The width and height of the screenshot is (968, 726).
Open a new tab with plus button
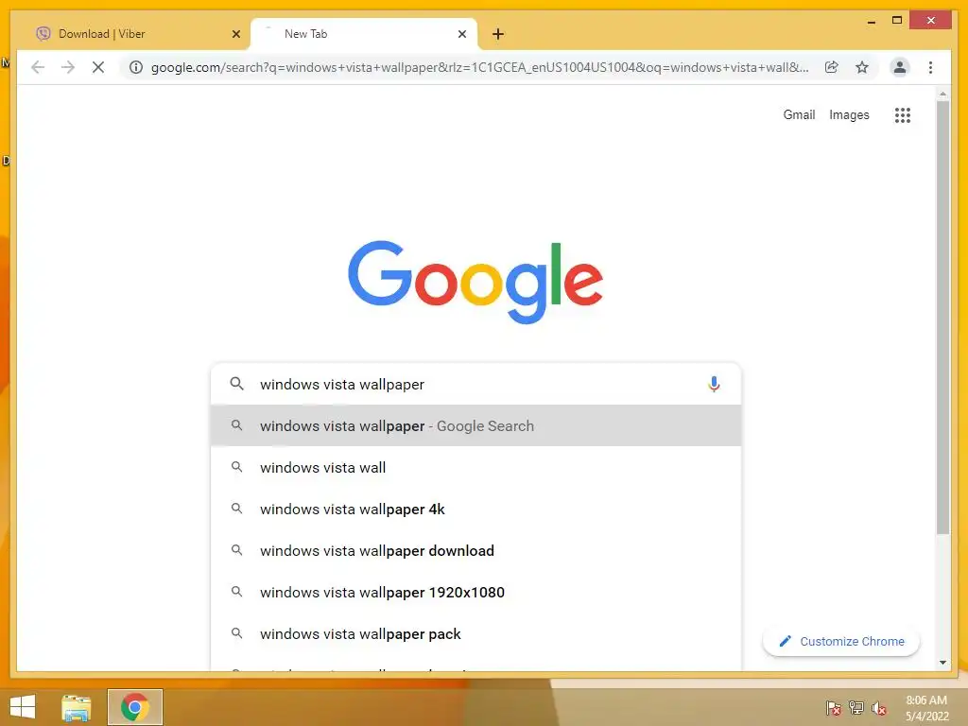click(498, 34)
